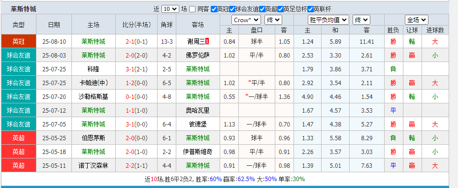The height and width of the screenshot is (188, 458).
Task: Open the Crow* bookmaker dropdown
Action: (246, 20)
